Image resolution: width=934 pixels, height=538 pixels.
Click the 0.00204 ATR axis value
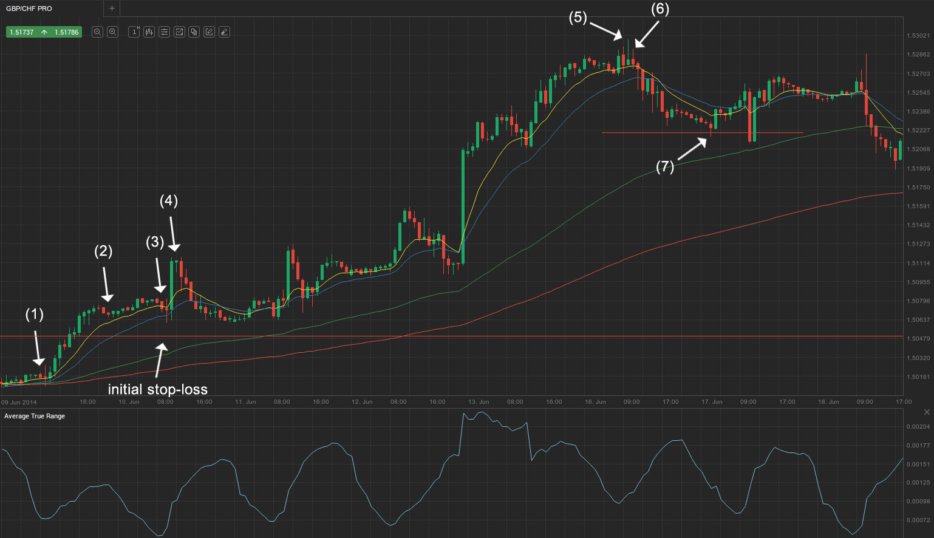click(x=918, y=427)
